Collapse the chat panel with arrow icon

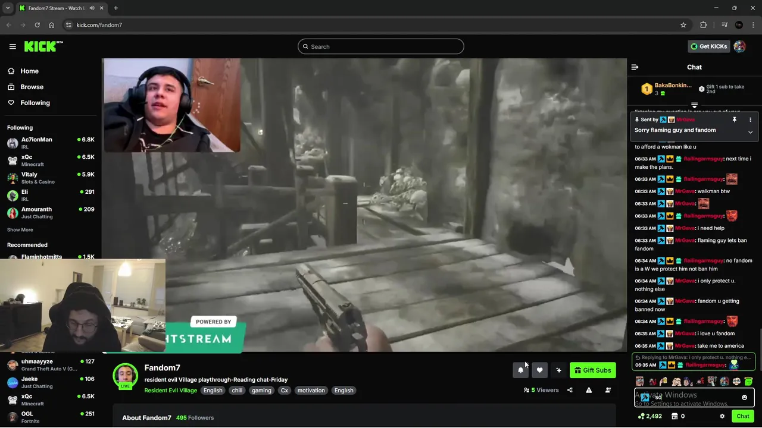[x=635, y=67]
